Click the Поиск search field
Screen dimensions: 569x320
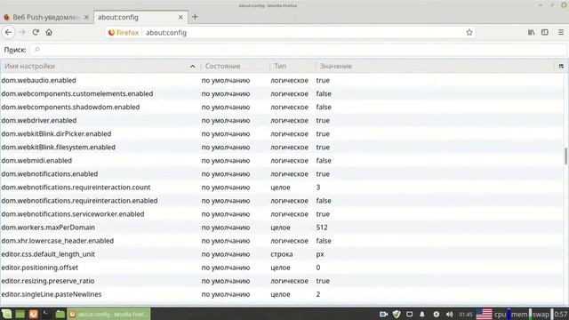tap(298, 50)
